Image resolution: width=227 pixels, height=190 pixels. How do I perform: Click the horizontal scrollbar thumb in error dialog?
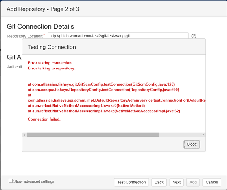click(x=93, y=135)
